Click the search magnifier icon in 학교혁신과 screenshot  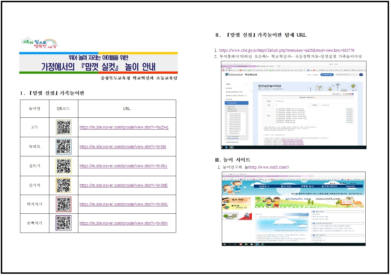click(361, 75)
